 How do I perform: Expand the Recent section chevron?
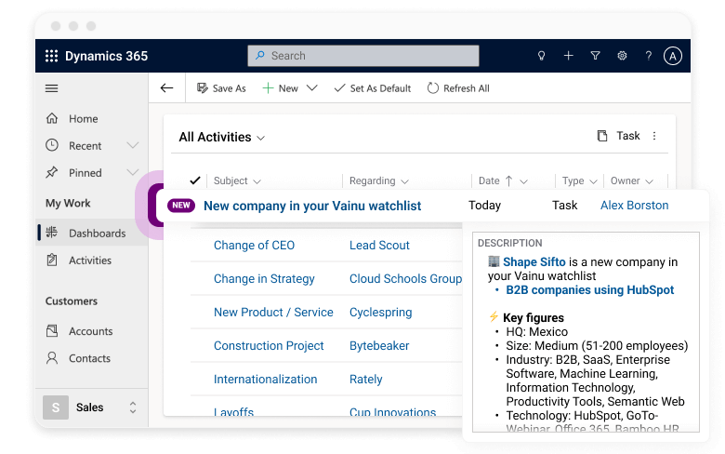pos(133,145)
